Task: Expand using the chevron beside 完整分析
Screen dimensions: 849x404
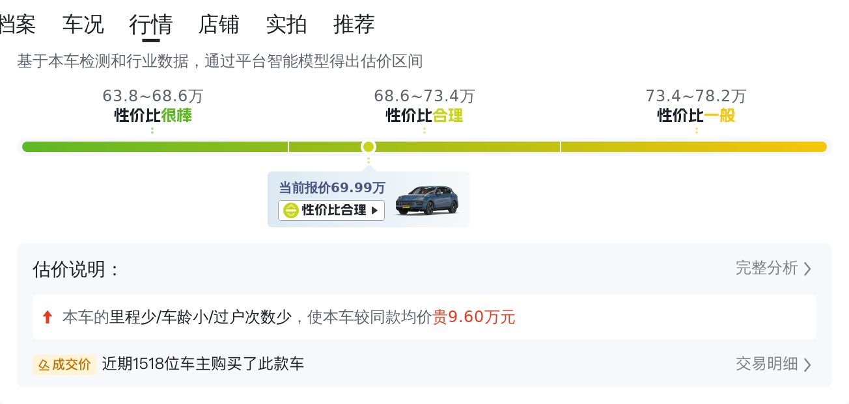Action: pyautogui.click(x=808, y=268)
